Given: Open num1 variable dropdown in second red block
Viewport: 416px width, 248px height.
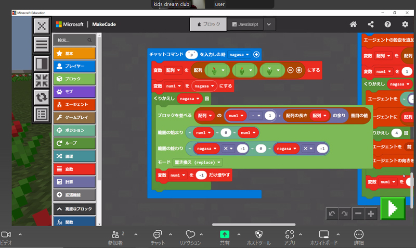Looking at the screenshot, I should [x=174, y=86].
